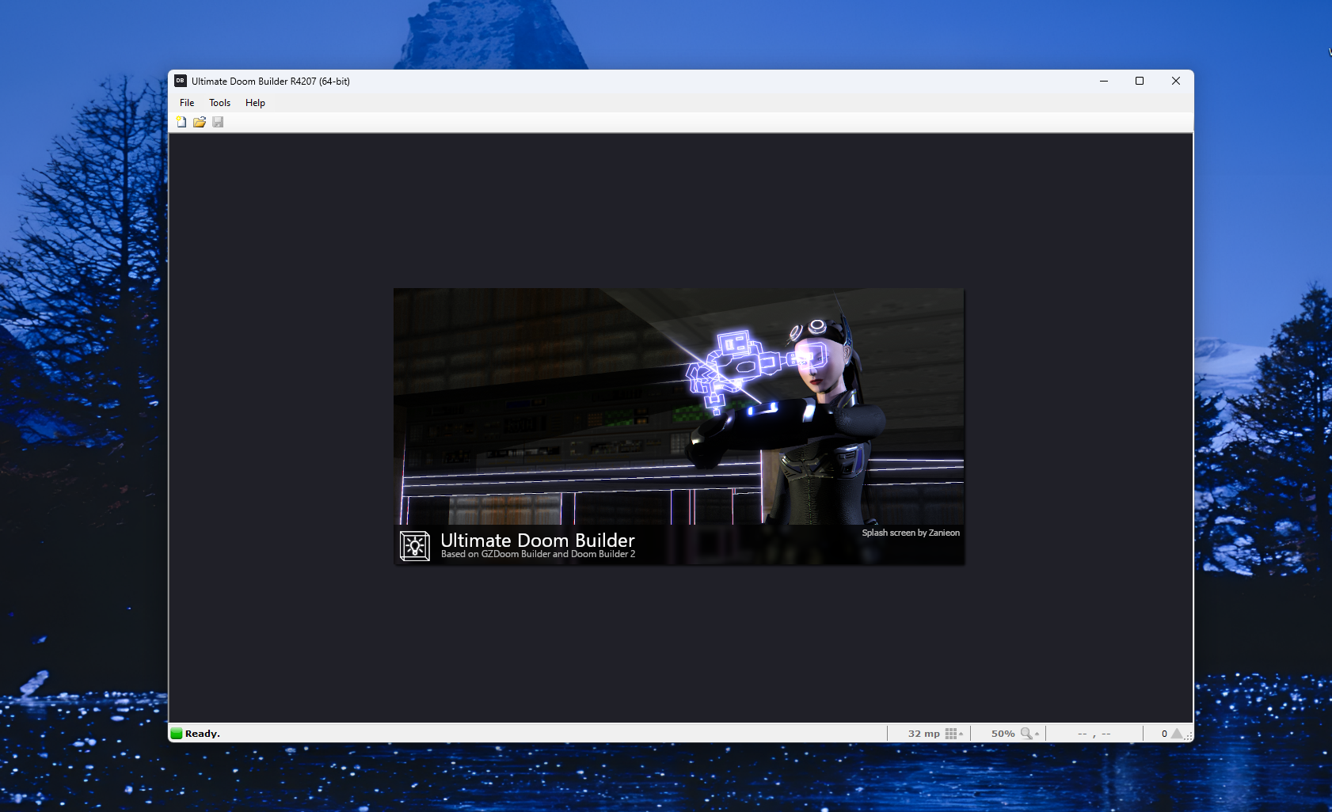
Task: Maximize the Ultimate Doom Builder window
Action: pyautogui.click(x=1140, y=81)
